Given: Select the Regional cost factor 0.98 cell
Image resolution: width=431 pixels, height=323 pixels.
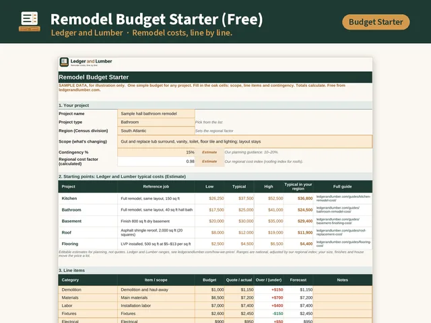Looking at the screenshot, I should pyautogui.click(x=156, y=161).
